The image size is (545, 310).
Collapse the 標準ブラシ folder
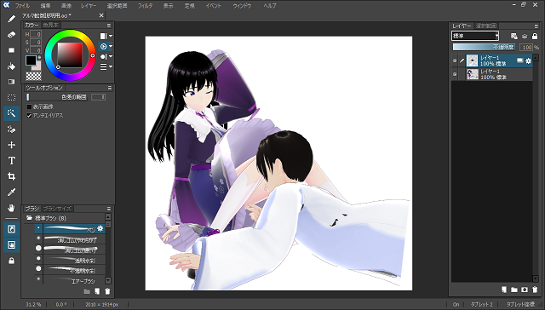(x=30, y=218)
